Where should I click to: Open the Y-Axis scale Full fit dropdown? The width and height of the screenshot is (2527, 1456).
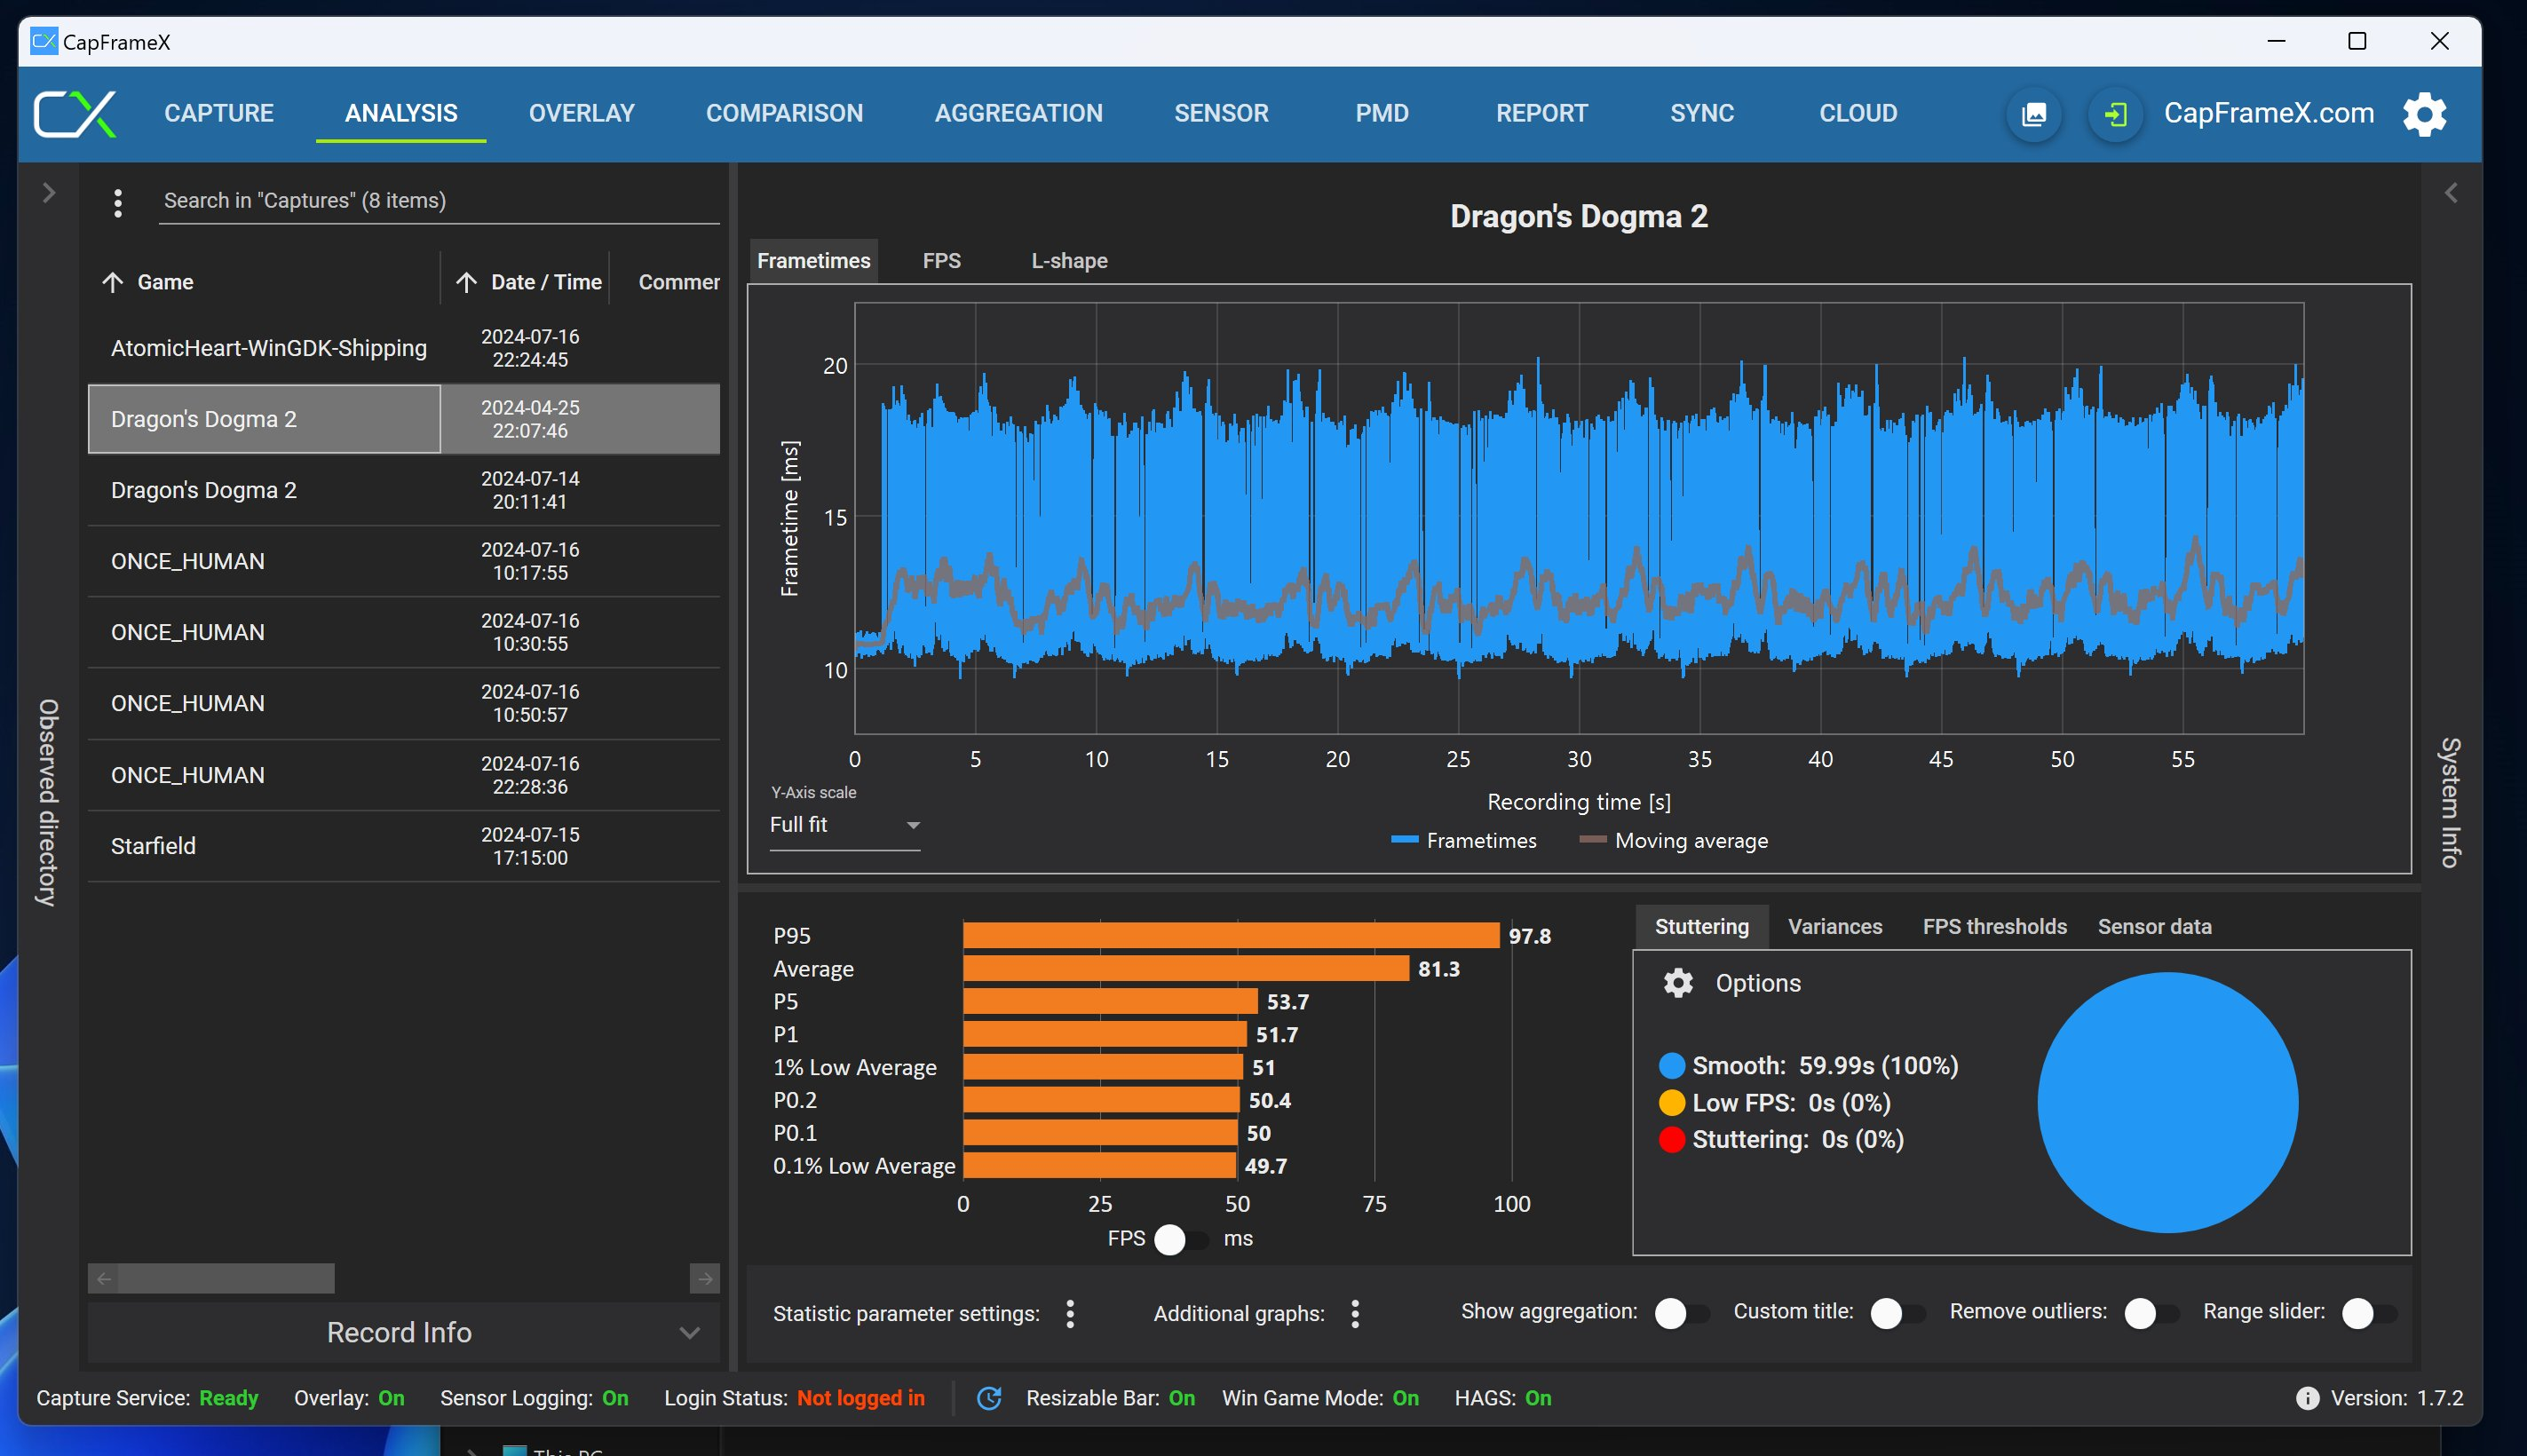(x=844, y=825)
